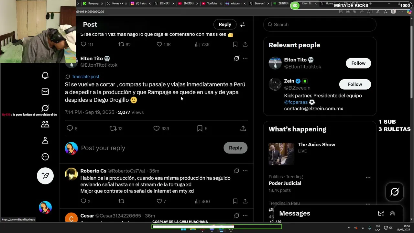Open Roberto Cs profile avatar
This screenshot has width=414, height=233.
71,174
